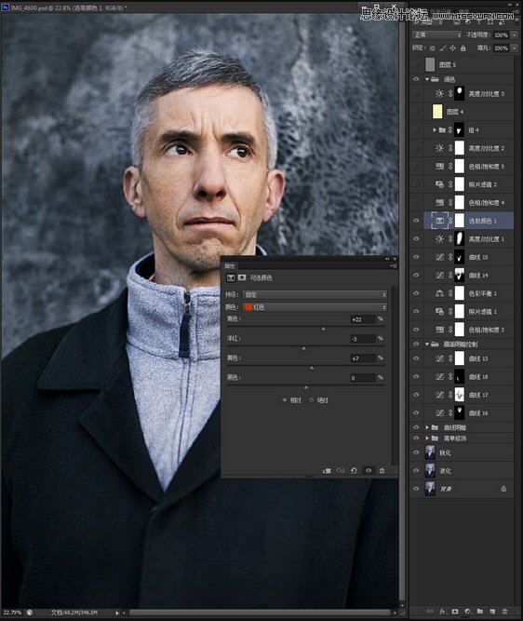Hide the 选取颜色 1 layer
The width and height of the screenshot is (523, 621).
pos(416,221)
